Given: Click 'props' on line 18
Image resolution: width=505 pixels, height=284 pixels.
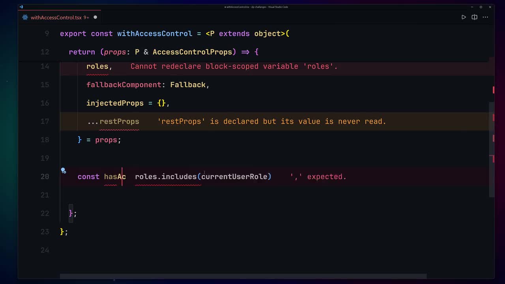Looking at the screenshot, I should point(106,140).
